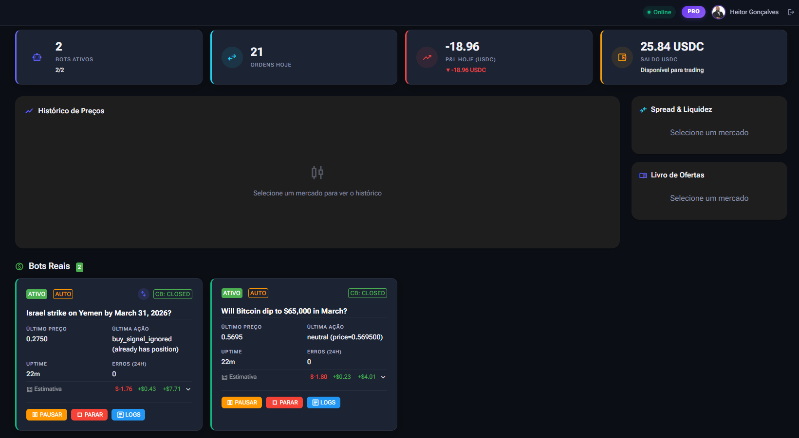Toggle the Online status indicator
The height and width of the screenshot is (438, 799).
pos(659,12)
